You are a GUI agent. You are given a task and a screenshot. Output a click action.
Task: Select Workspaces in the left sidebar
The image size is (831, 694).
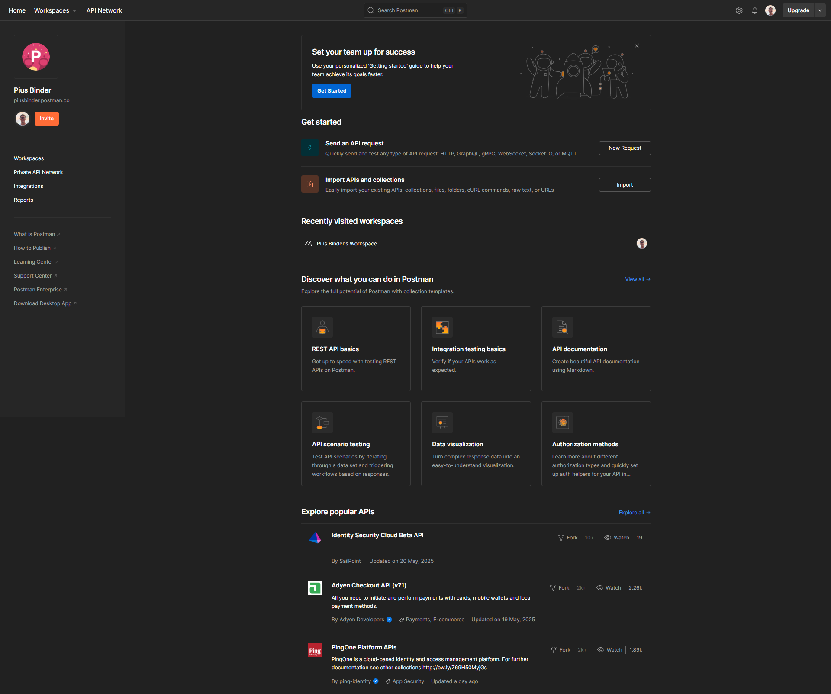pyautogui.click(x=29, y=158)
